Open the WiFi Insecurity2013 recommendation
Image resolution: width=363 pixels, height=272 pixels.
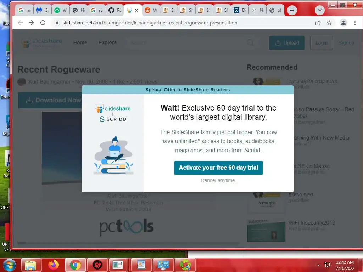312,222
